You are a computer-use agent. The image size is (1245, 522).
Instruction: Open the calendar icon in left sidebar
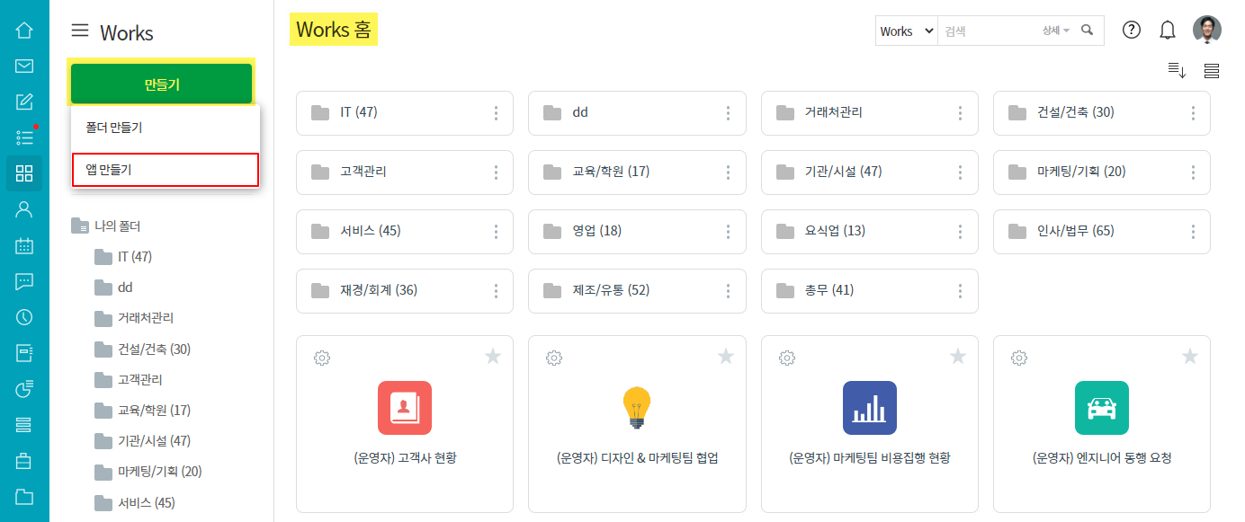(24, 245)
